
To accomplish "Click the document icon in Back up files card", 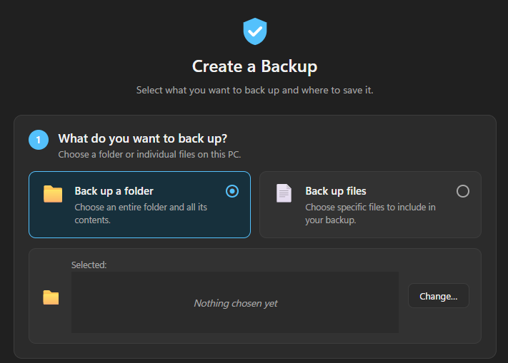I will click(284, 193).
